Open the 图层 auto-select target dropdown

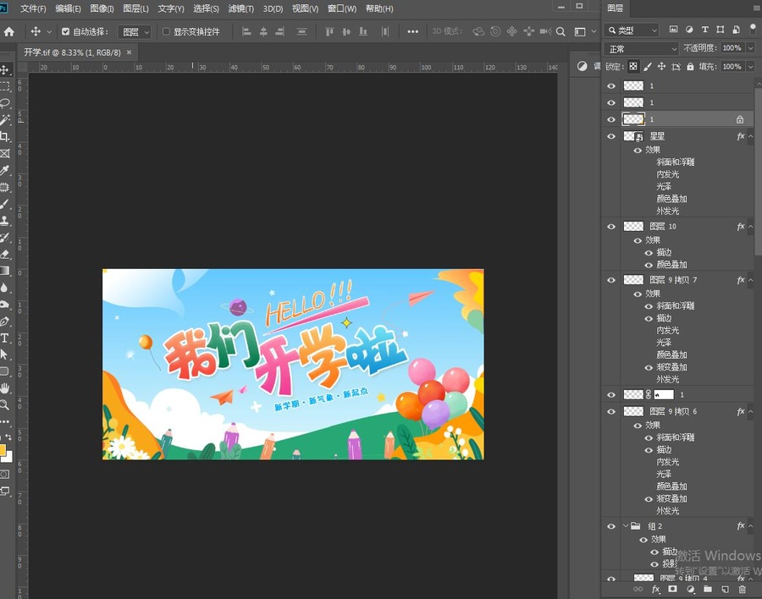point(134,32)
